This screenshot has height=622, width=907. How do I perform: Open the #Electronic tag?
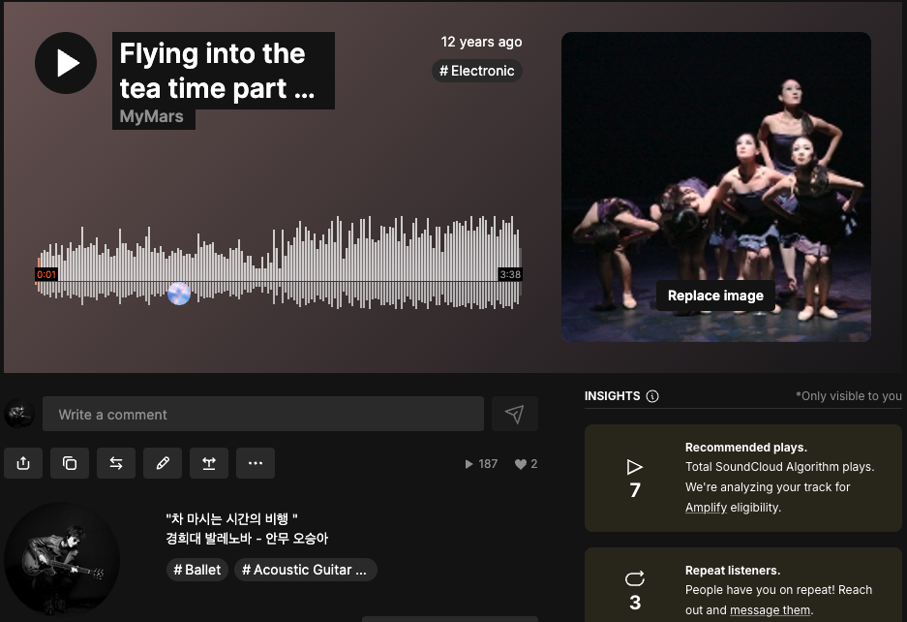point(476,71)
